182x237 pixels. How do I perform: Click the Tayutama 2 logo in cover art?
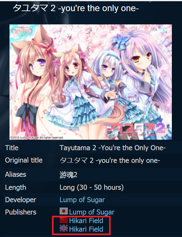coord(136,129)
